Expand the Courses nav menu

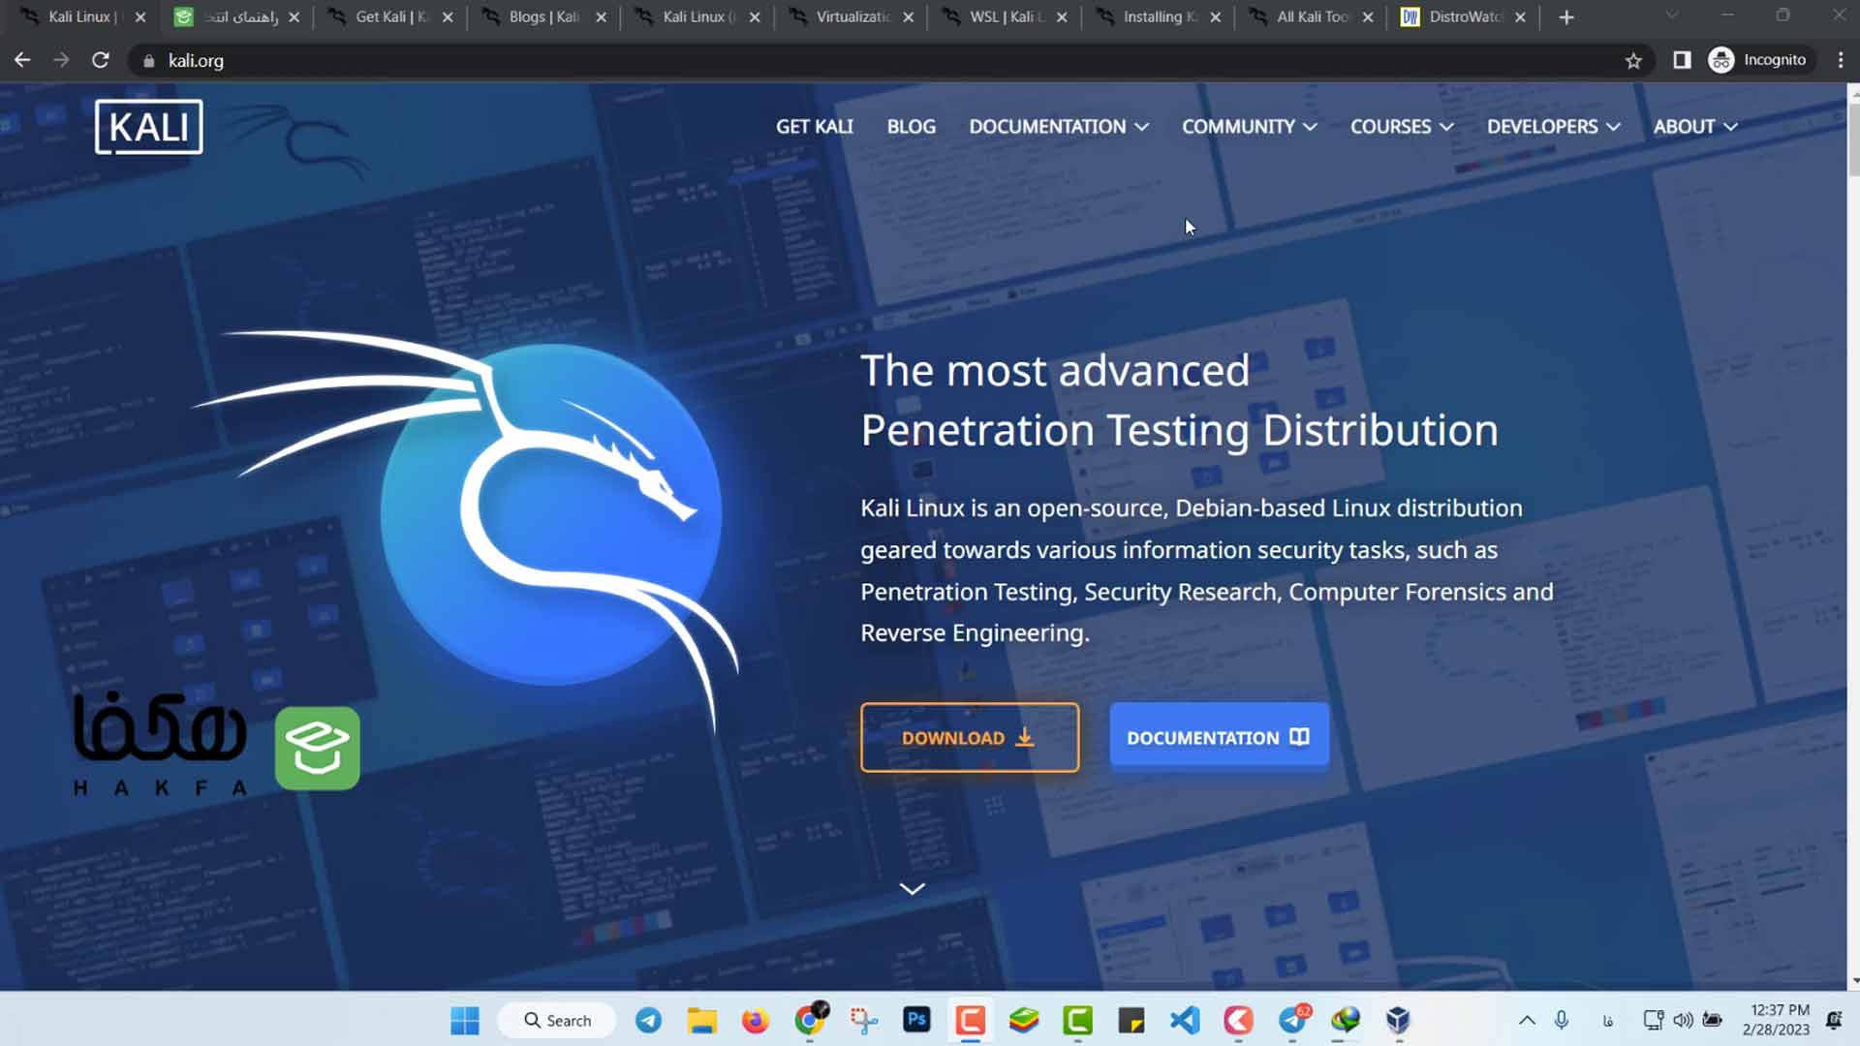tap(1402, 127)
